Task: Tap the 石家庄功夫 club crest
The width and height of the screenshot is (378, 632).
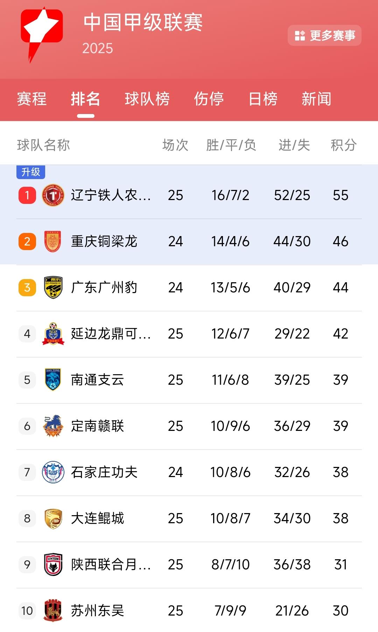Action: pos(53,472)
